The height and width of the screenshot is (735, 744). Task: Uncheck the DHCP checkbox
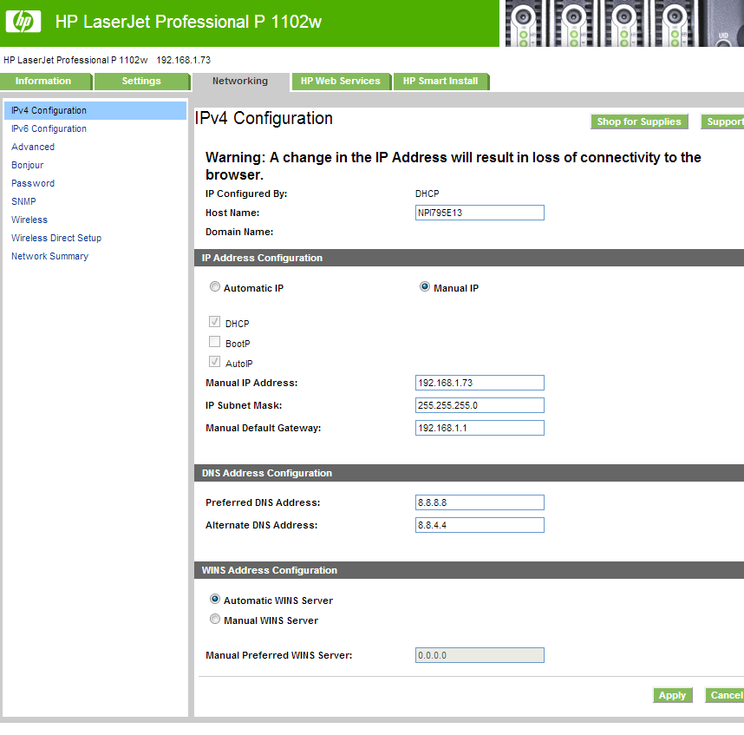click(214, 322)
